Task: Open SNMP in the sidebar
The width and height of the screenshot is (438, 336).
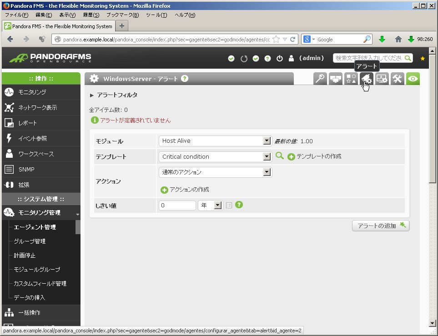Action: (41, 169)
